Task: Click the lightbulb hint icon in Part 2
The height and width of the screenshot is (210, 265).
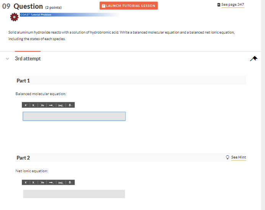Action: tap(228, 157)
